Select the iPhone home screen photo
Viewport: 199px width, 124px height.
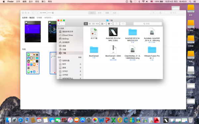33,63
